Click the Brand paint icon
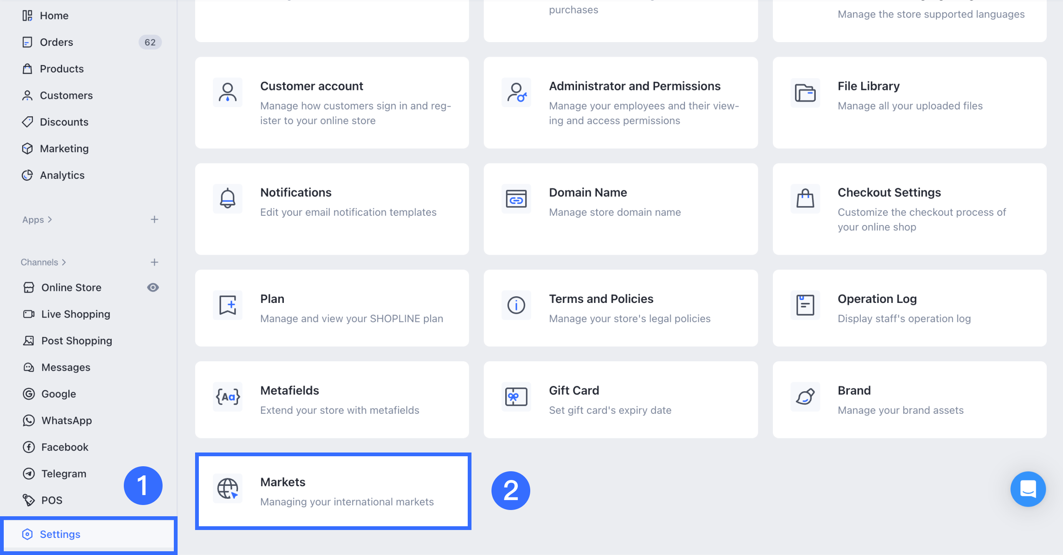This screenshot has height=555, width=1063. (805, 397)
